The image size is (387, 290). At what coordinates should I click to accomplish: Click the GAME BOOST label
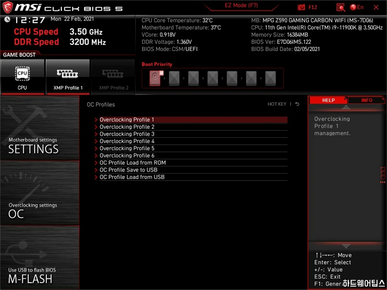point(19,55)
